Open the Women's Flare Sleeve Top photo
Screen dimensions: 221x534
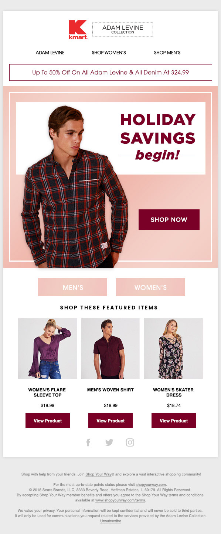pos(48,349)
